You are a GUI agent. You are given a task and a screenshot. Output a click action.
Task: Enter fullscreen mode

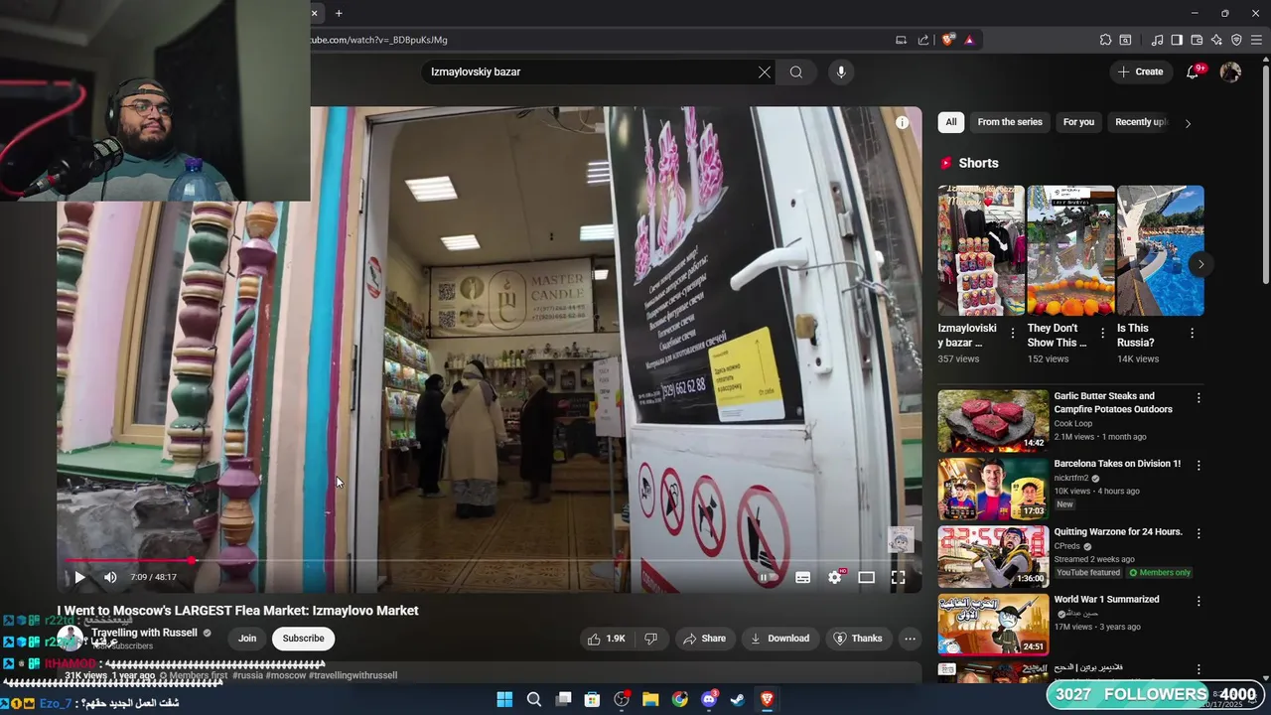pyautogui.click(x=898, y=577)
